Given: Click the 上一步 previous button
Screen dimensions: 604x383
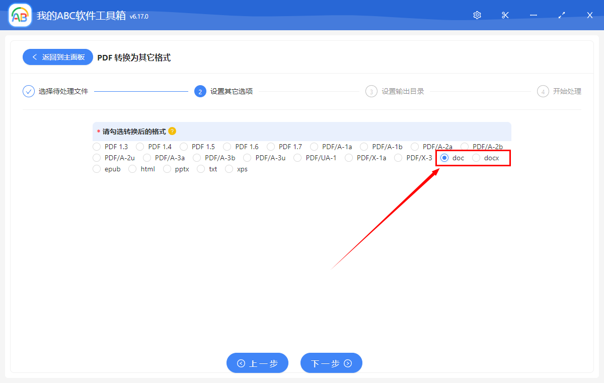Looking at the screenshot, I should 257,363.
